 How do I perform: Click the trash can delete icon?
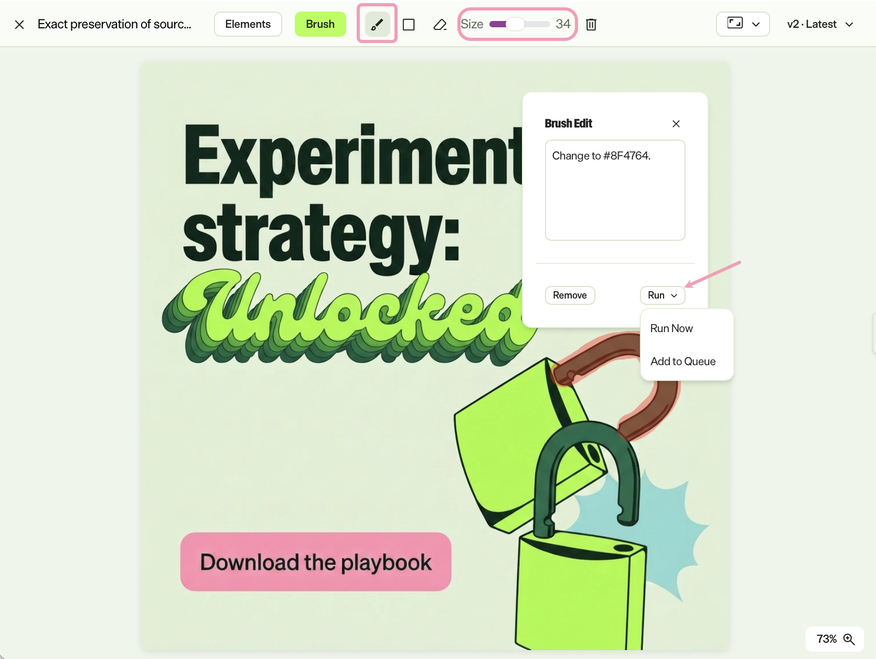591,25
